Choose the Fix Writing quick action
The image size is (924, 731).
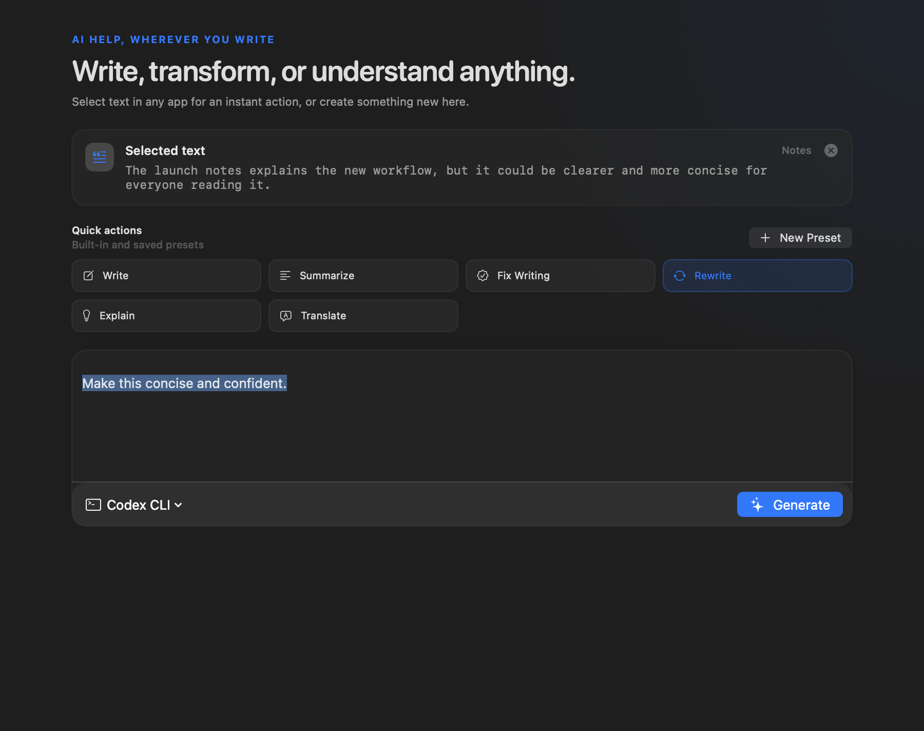[x=561, y=276]
